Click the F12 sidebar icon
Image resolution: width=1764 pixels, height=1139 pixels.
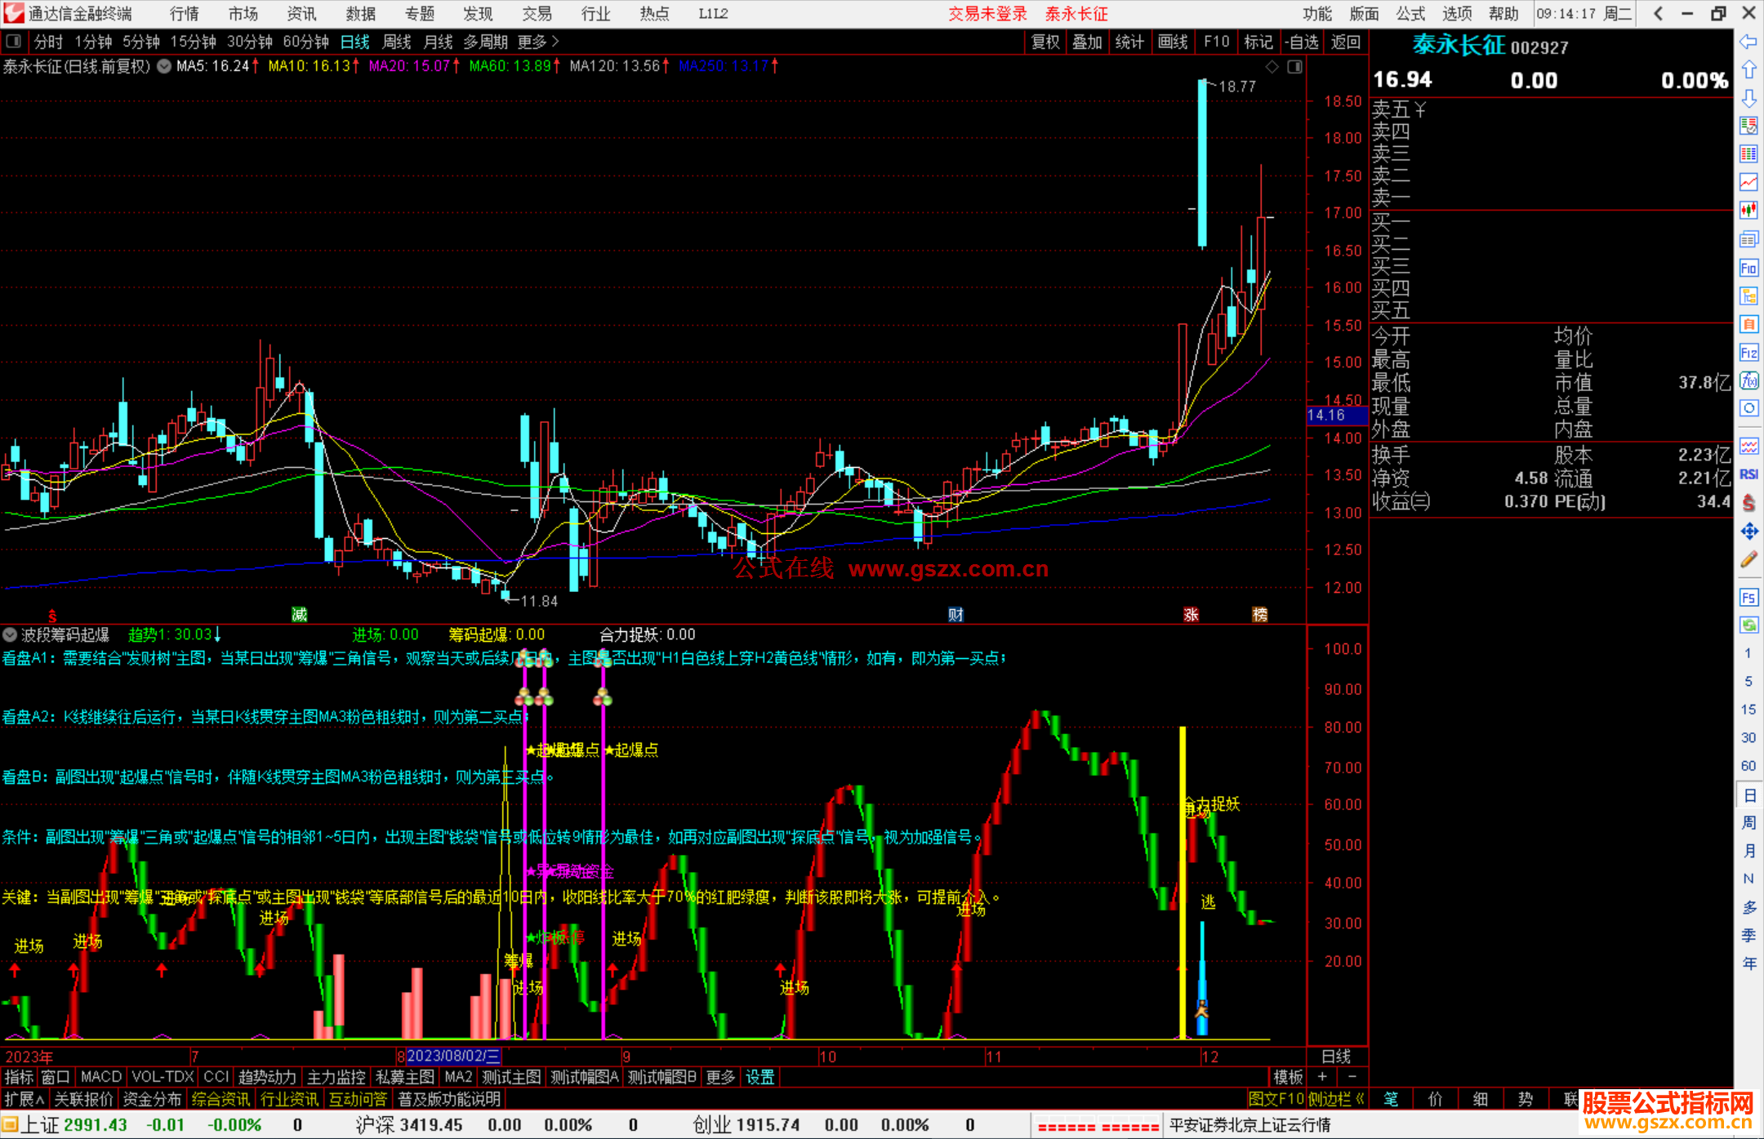1748,353
